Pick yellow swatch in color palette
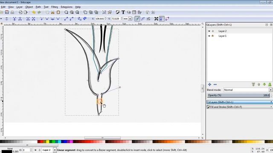The height and width of the screenshot is (153, 273). point(47,142)
